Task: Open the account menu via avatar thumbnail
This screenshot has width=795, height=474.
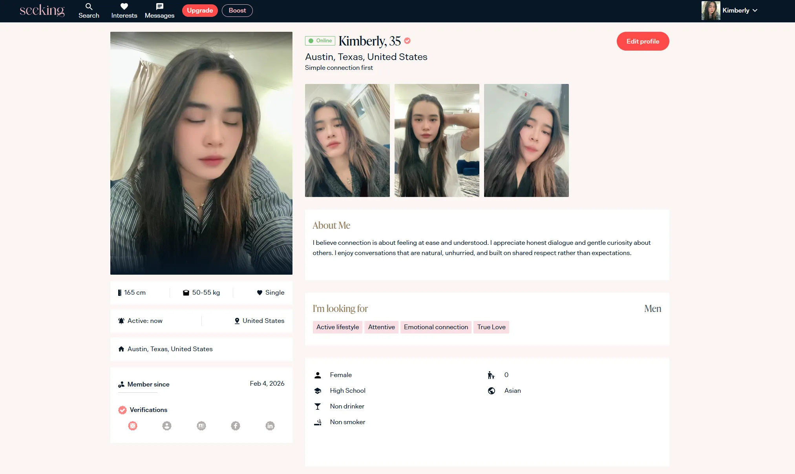Action: (x=711, y=11)
